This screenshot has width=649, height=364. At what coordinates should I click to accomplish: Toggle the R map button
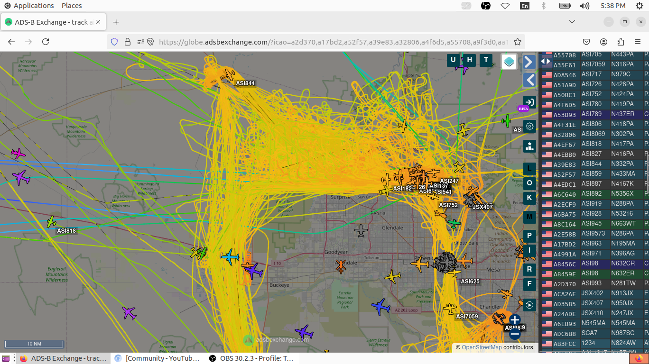tap(529, 270)
